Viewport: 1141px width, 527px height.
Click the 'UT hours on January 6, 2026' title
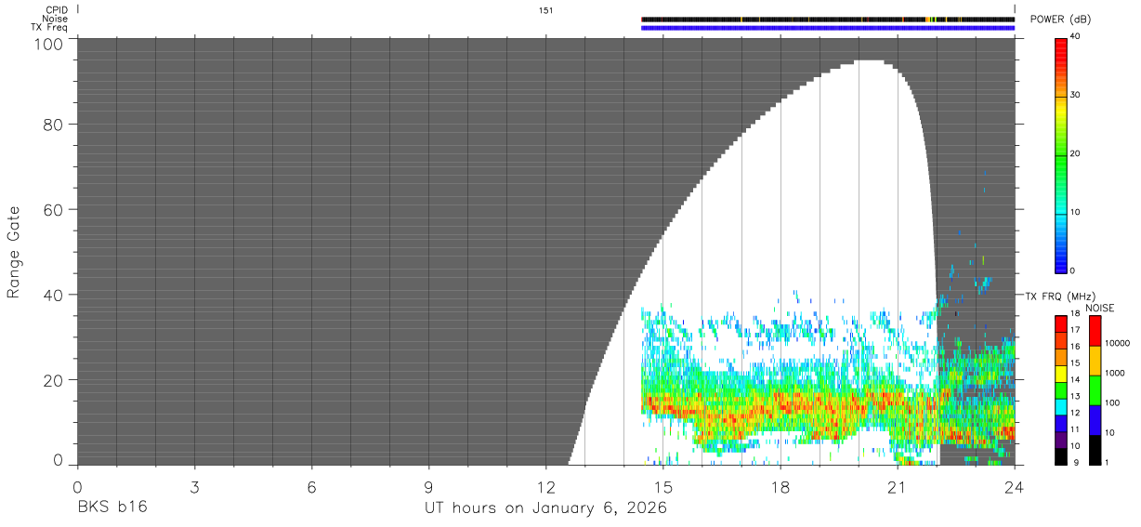tap(545, 508)
